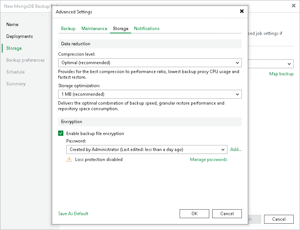
Task: Open the Compression level dropdown
Action: pyautogui.click(x=150, y=63)
